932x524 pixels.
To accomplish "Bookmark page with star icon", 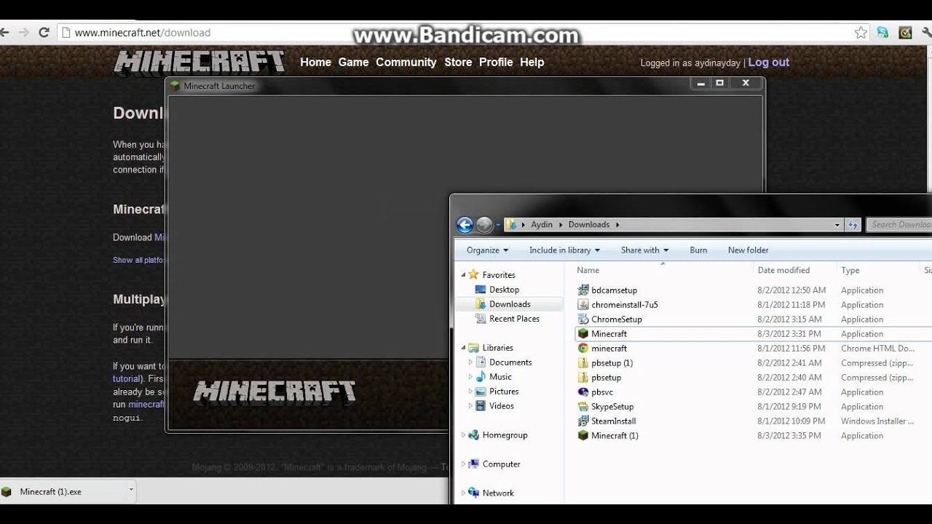I will point(861,33).
